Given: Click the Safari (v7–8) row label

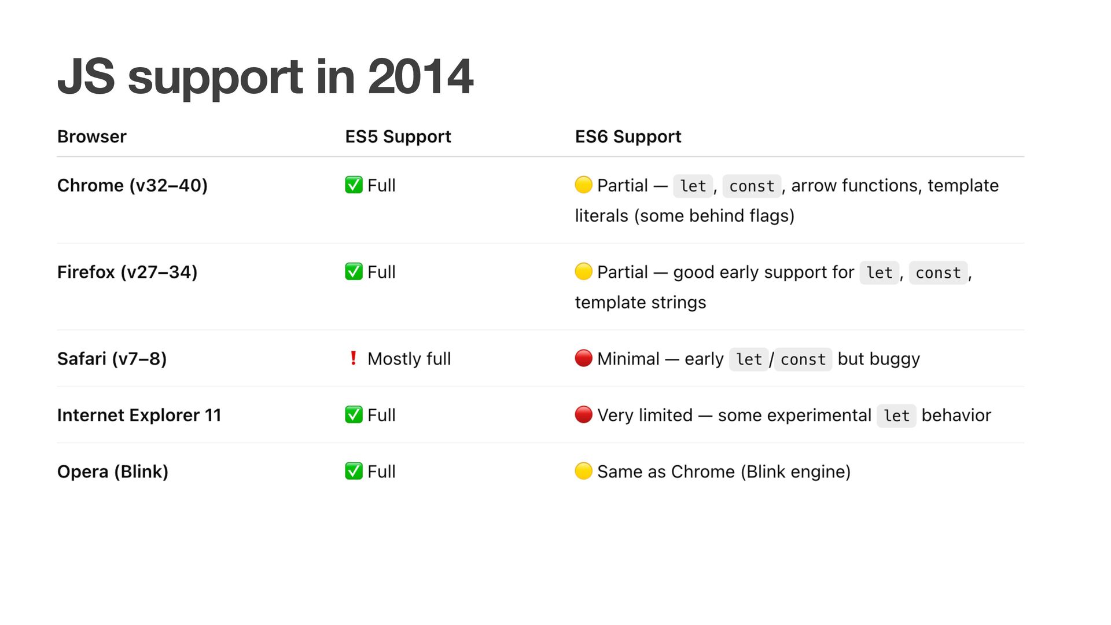Looking at the screenshot, I should (x=112, y=359).
